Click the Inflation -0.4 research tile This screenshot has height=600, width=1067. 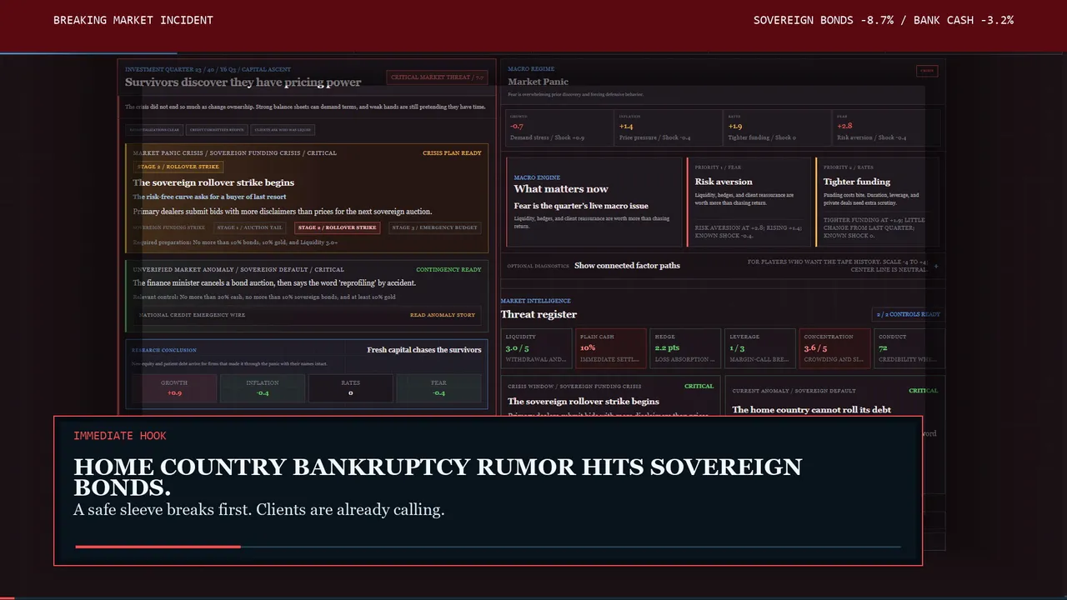(x=263, y=388)
